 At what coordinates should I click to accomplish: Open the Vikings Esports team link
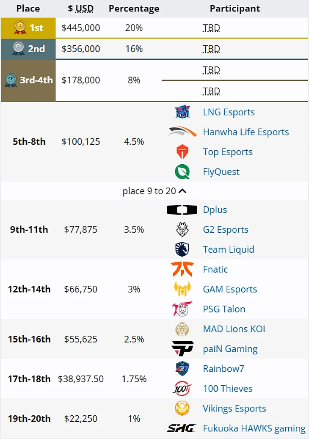[x=235, y=409]
